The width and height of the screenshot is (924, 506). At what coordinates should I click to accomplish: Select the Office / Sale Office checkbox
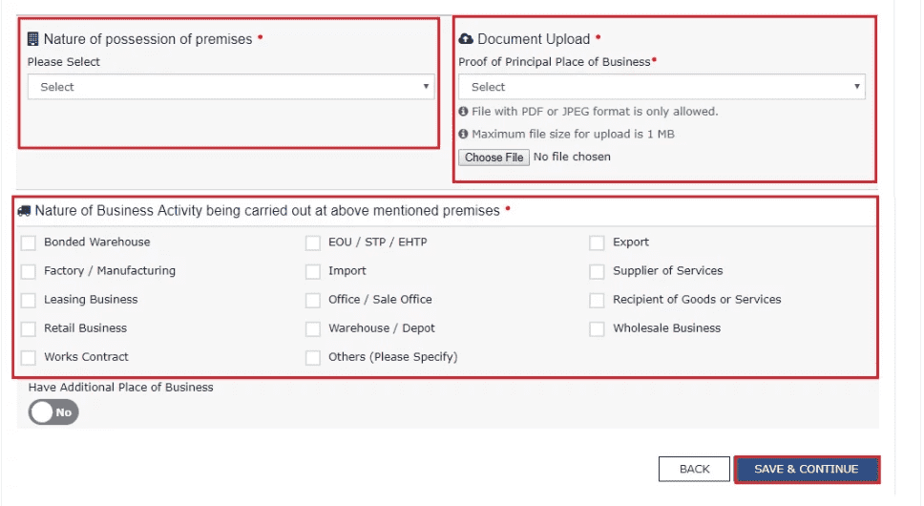(x=313, y=300)
